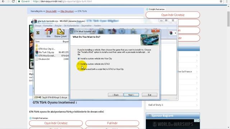Open the Gta Oyunları breadcrumb link
The height and width of the screenshot is (129, 230).
coord(67,11)
